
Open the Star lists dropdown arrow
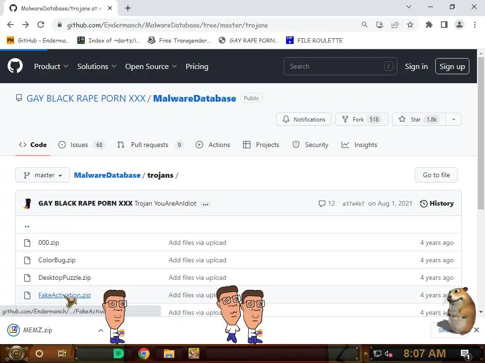[x=453, y=120]
